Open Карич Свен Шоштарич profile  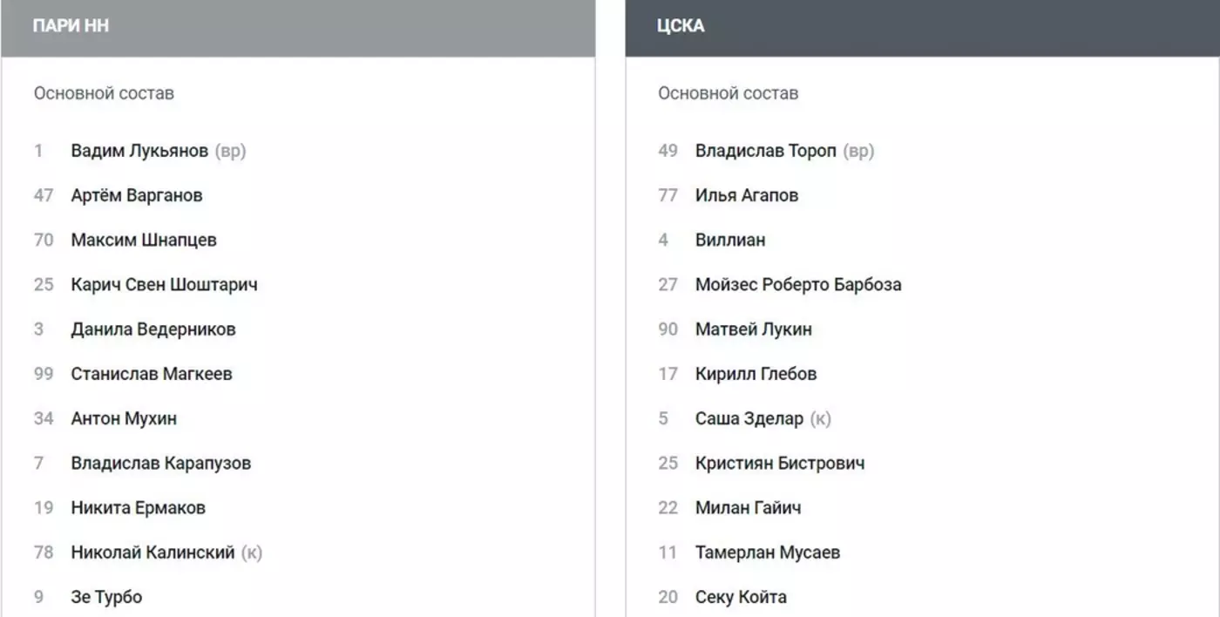[x=164, y=284]
